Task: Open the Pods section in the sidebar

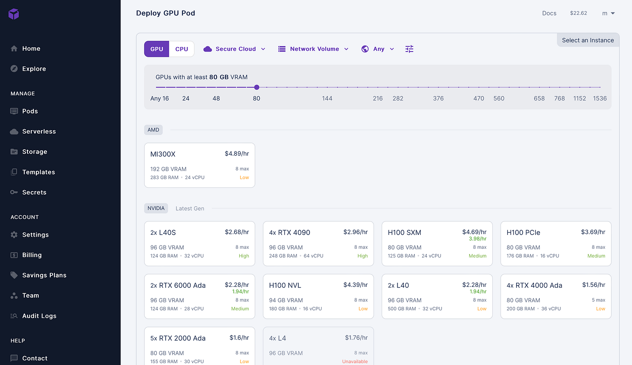Action: point(30,111)
